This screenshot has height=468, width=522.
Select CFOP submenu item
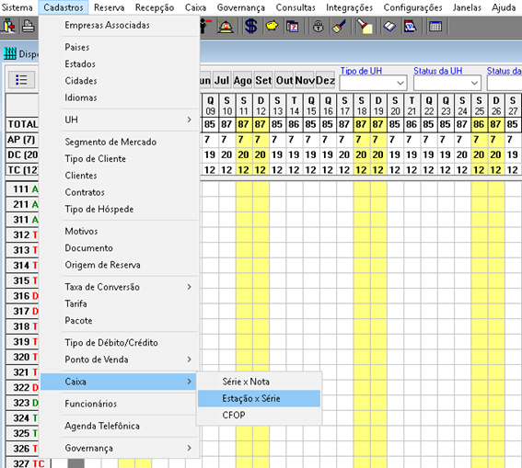[x=259, y=416]
